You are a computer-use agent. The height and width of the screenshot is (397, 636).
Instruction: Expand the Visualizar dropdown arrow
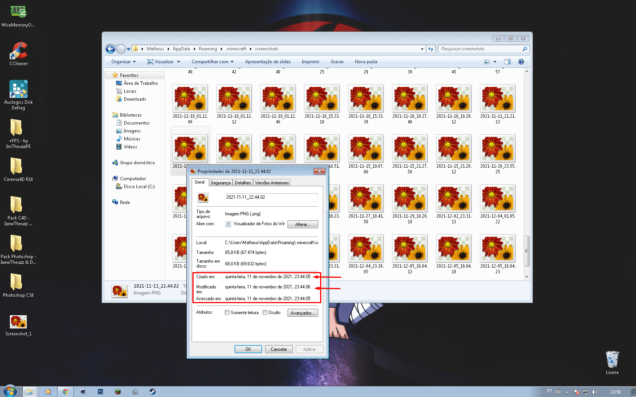pos(178,62)
